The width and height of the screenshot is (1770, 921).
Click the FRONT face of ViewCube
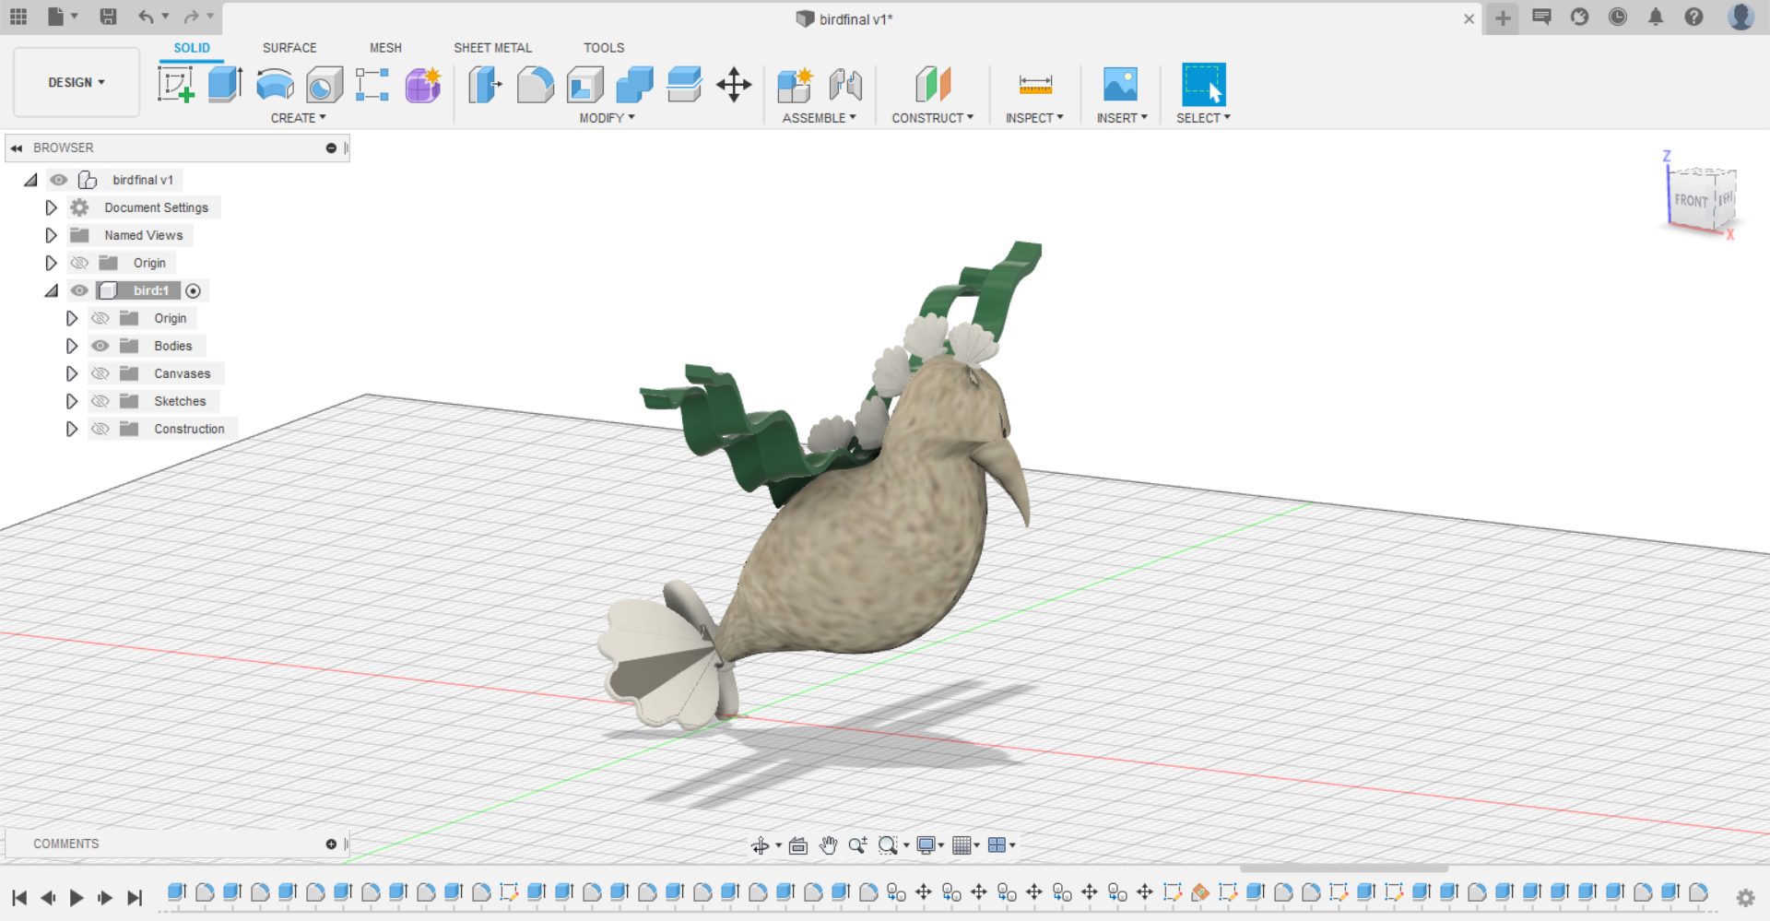[1690, 201]
